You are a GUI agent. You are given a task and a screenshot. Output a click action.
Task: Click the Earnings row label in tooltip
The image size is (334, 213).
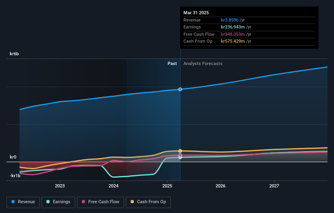point(192,27)
